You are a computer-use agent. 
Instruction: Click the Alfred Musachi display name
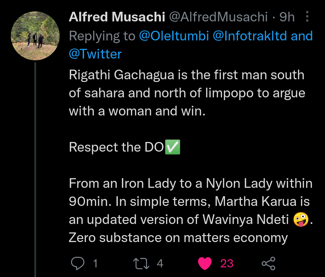click(x=117, y=17)
